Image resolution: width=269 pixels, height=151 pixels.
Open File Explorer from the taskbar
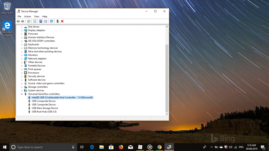click(102, 147)
